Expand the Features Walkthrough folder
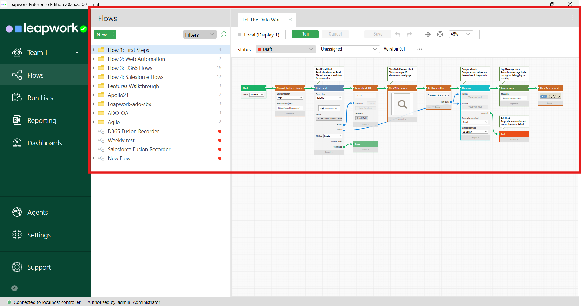This screenshot has width=581, height=306. click(x=94, y=86)
